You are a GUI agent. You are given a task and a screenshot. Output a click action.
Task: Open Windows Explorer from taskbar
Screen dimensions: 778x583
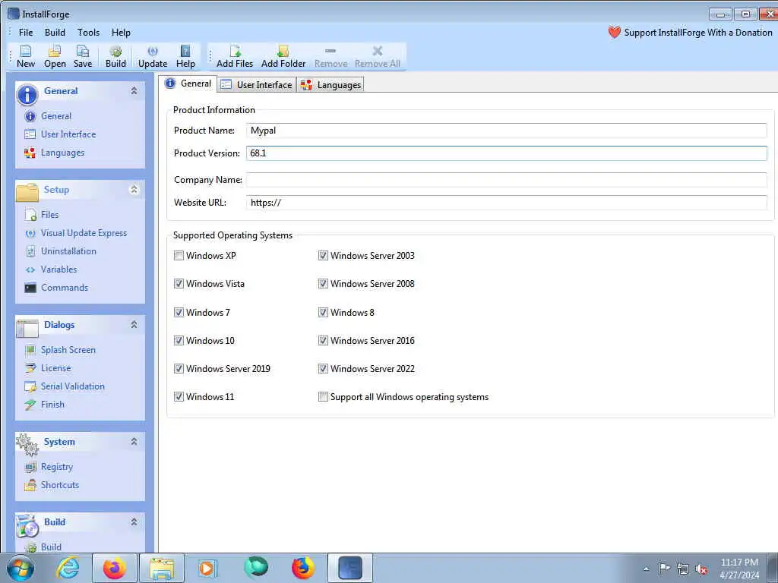[x=162, y=568]
